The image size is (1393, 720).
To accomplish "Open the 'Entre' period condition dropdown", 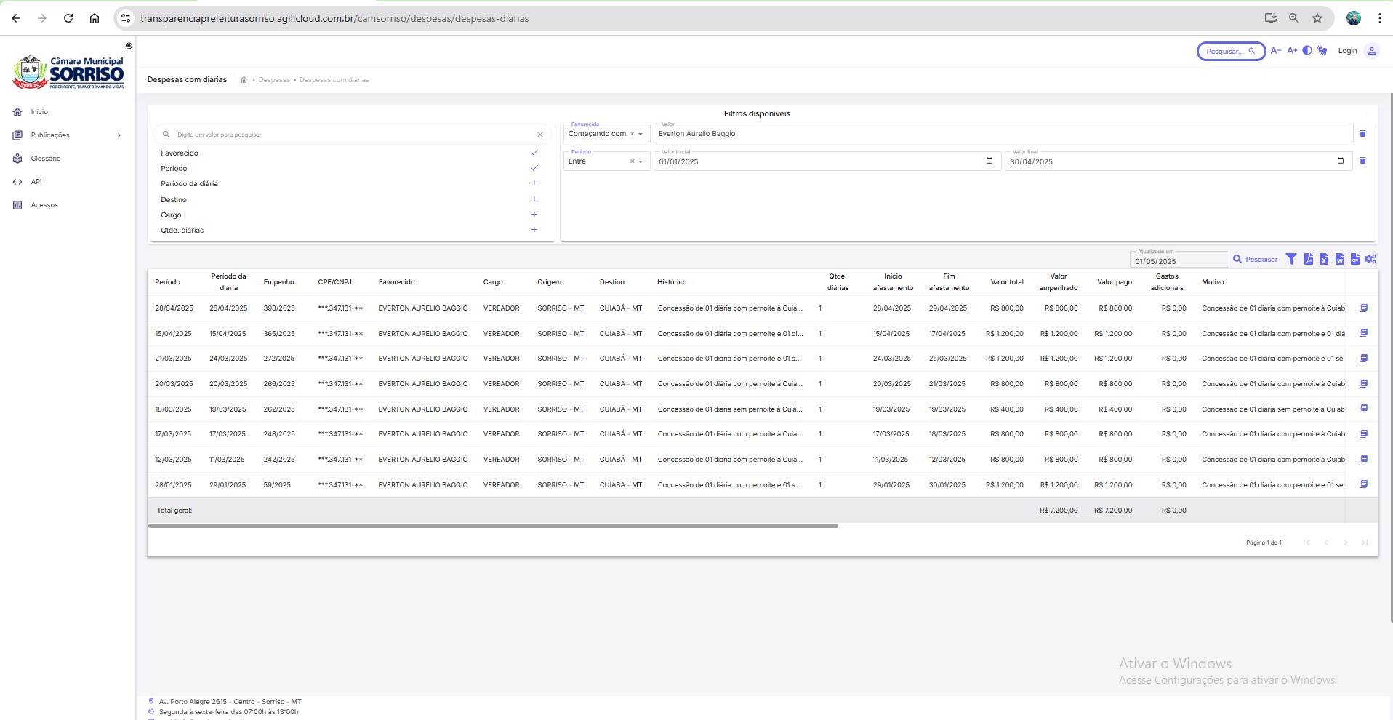I will pos(641,161).
